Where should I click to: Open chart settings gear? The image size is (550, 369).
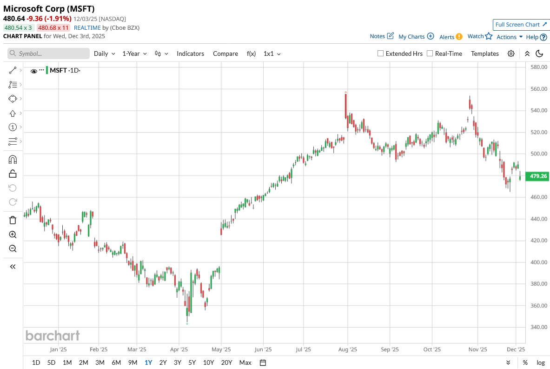pos(511,54)
